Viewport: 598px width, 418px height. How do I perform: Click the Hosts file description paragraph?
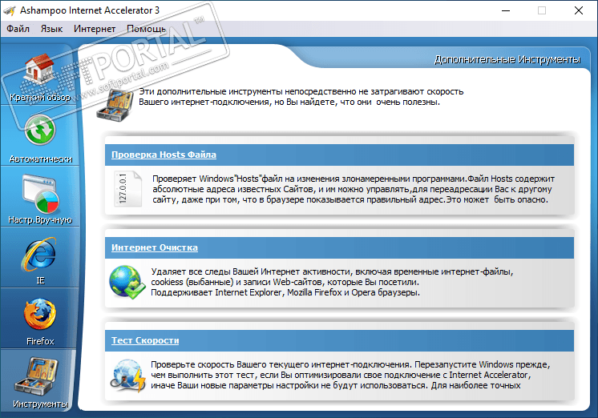354,189
